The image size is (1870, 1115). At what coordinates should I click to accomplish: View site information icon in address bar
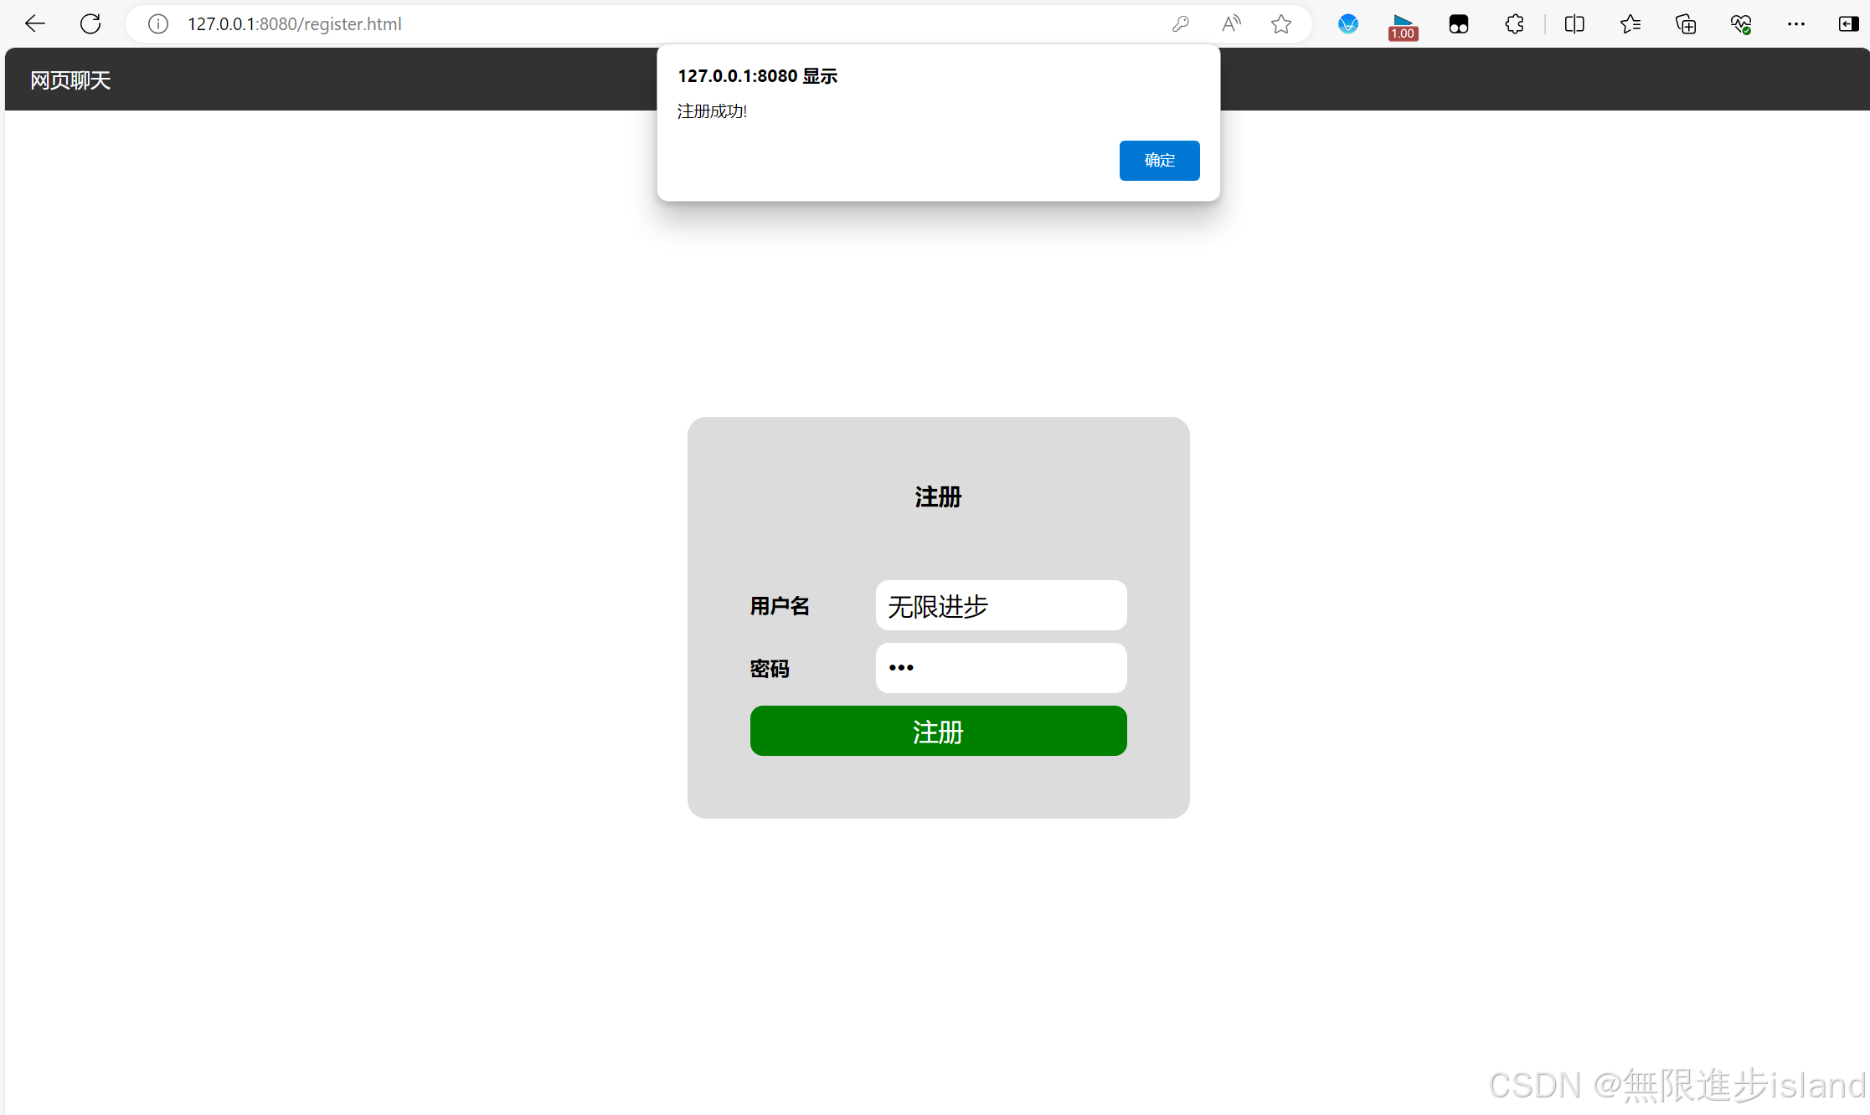[157, 24]
